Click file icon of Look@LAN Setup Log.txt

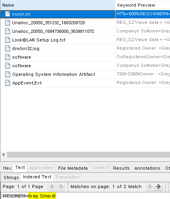point(7,40)
